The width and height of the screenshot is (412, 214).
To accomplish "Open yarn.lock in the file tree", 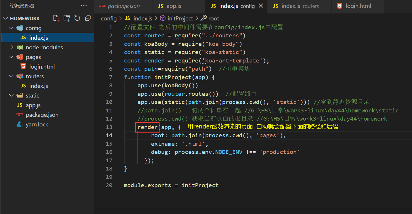I will 37,124.
